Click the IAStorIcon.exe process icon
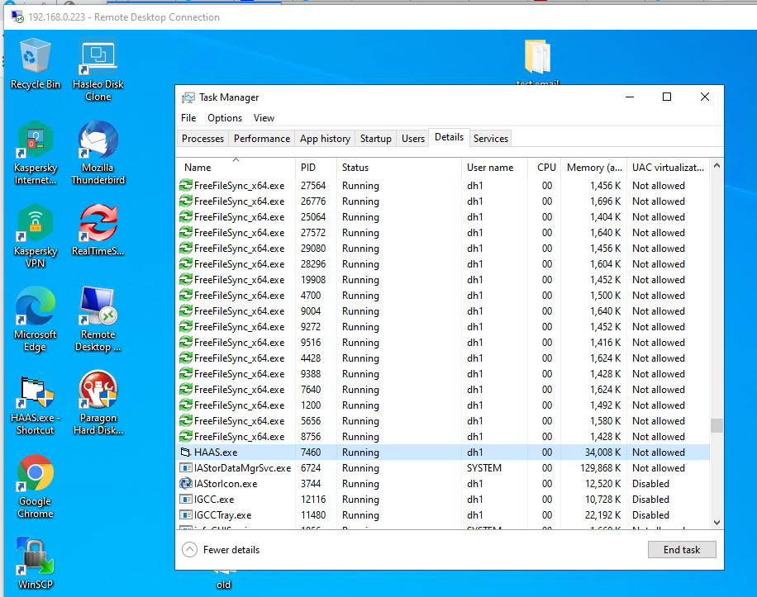The width and height of the screenshot is (757, 597). tap(186, 484)
